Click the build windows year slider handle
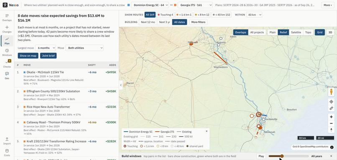This screenshot has height=160, width=337. 282,156
